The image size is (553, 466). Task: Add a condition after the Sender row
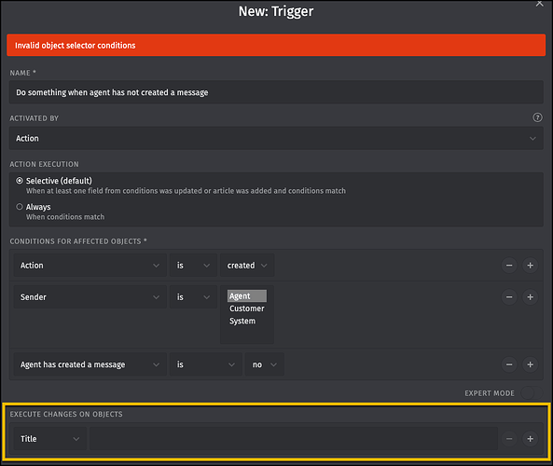[530, 296]
